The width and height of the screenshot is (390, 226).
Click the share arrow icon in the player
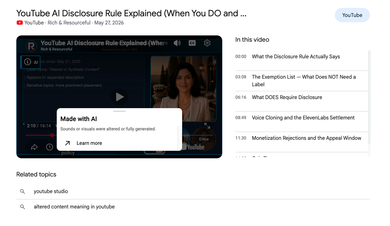(x=34, y=147)
